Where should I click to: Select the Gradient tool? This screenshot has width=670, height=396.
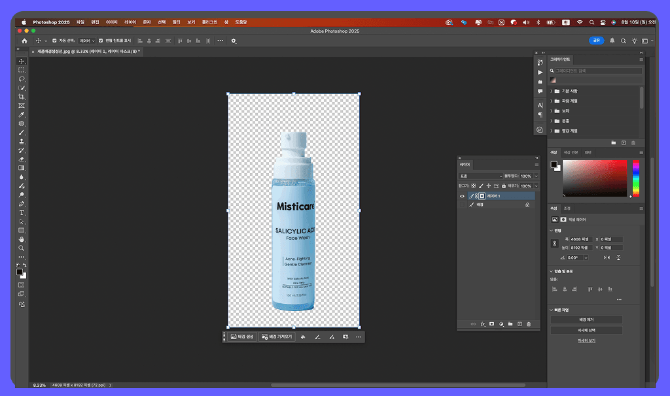(x=22, y=168)
